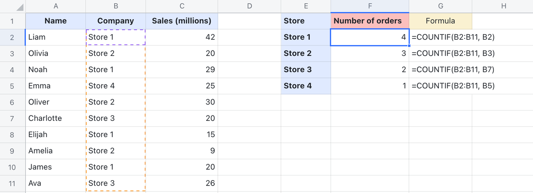This screenshot has width=533, height=193.
Task: Click the cell with sales value 9
Action: click(182, 151)
